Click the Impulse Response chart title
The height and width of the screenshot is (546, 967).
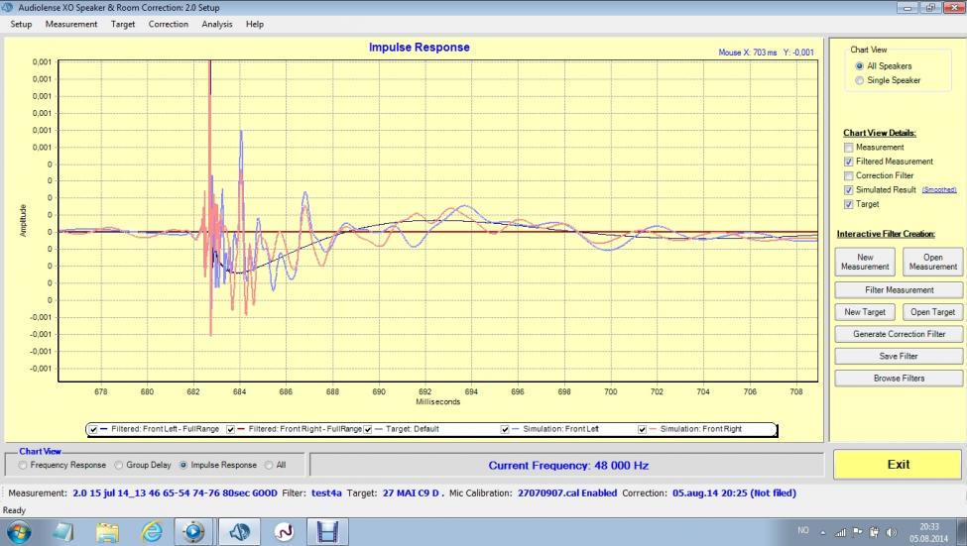pos(420,48)
